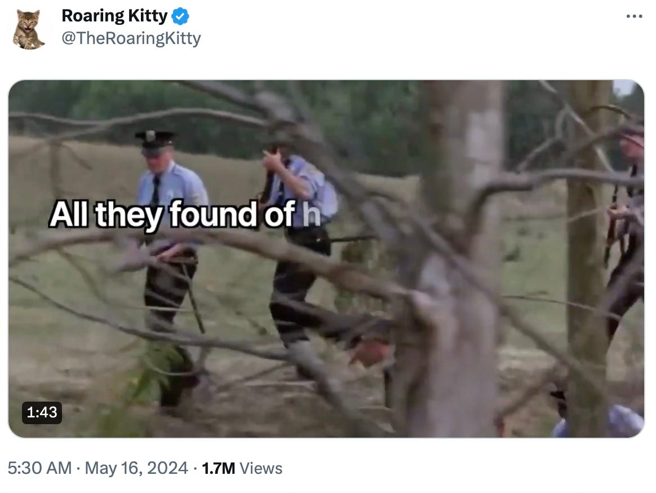Click the bold 1.7M view count
The image size is (656, 493).
pyautogui.click(x=219, y=468)
